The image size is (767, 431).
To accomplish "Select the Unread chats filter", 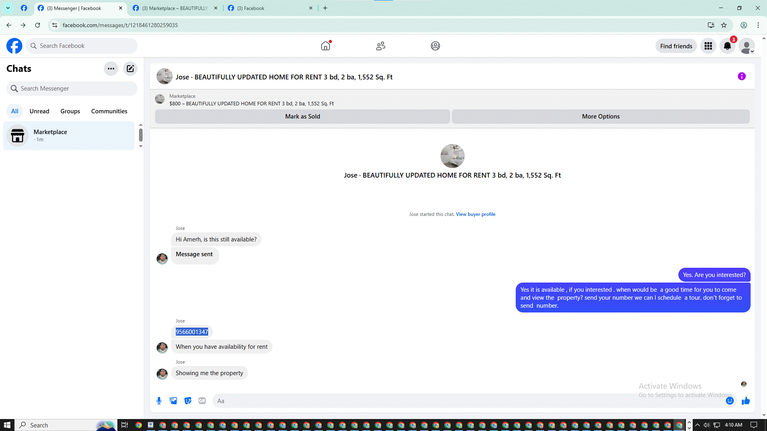I will 39,111.
